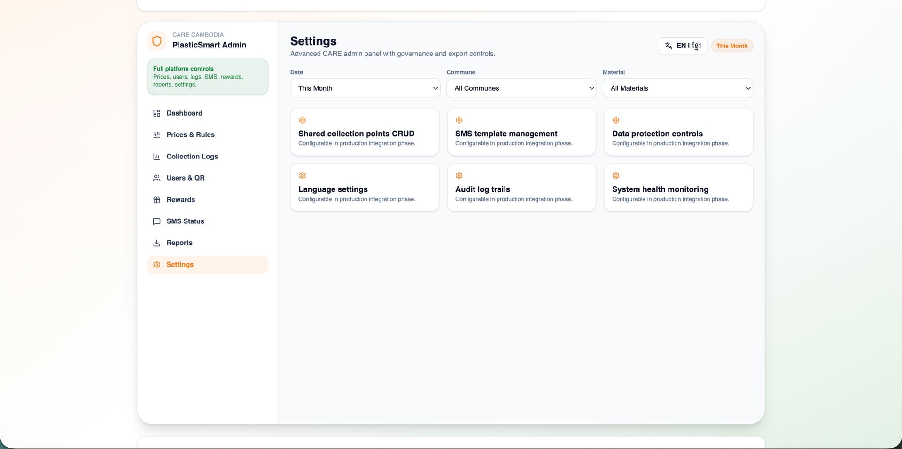Click the Settings gear icon in sidebar
The width and height of the screenshot is (902, 449).
click(x=157, y=265)
